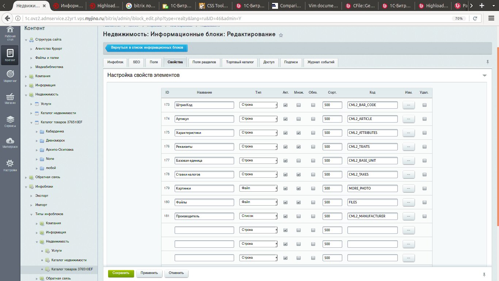Open the Сервисы sidebar section

click(x=10, y=121)
